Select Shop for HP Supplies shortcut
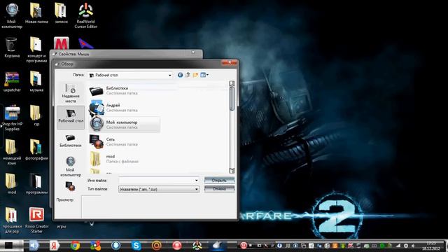Viewport: 448px width, 252px height. tap(12, 118)
